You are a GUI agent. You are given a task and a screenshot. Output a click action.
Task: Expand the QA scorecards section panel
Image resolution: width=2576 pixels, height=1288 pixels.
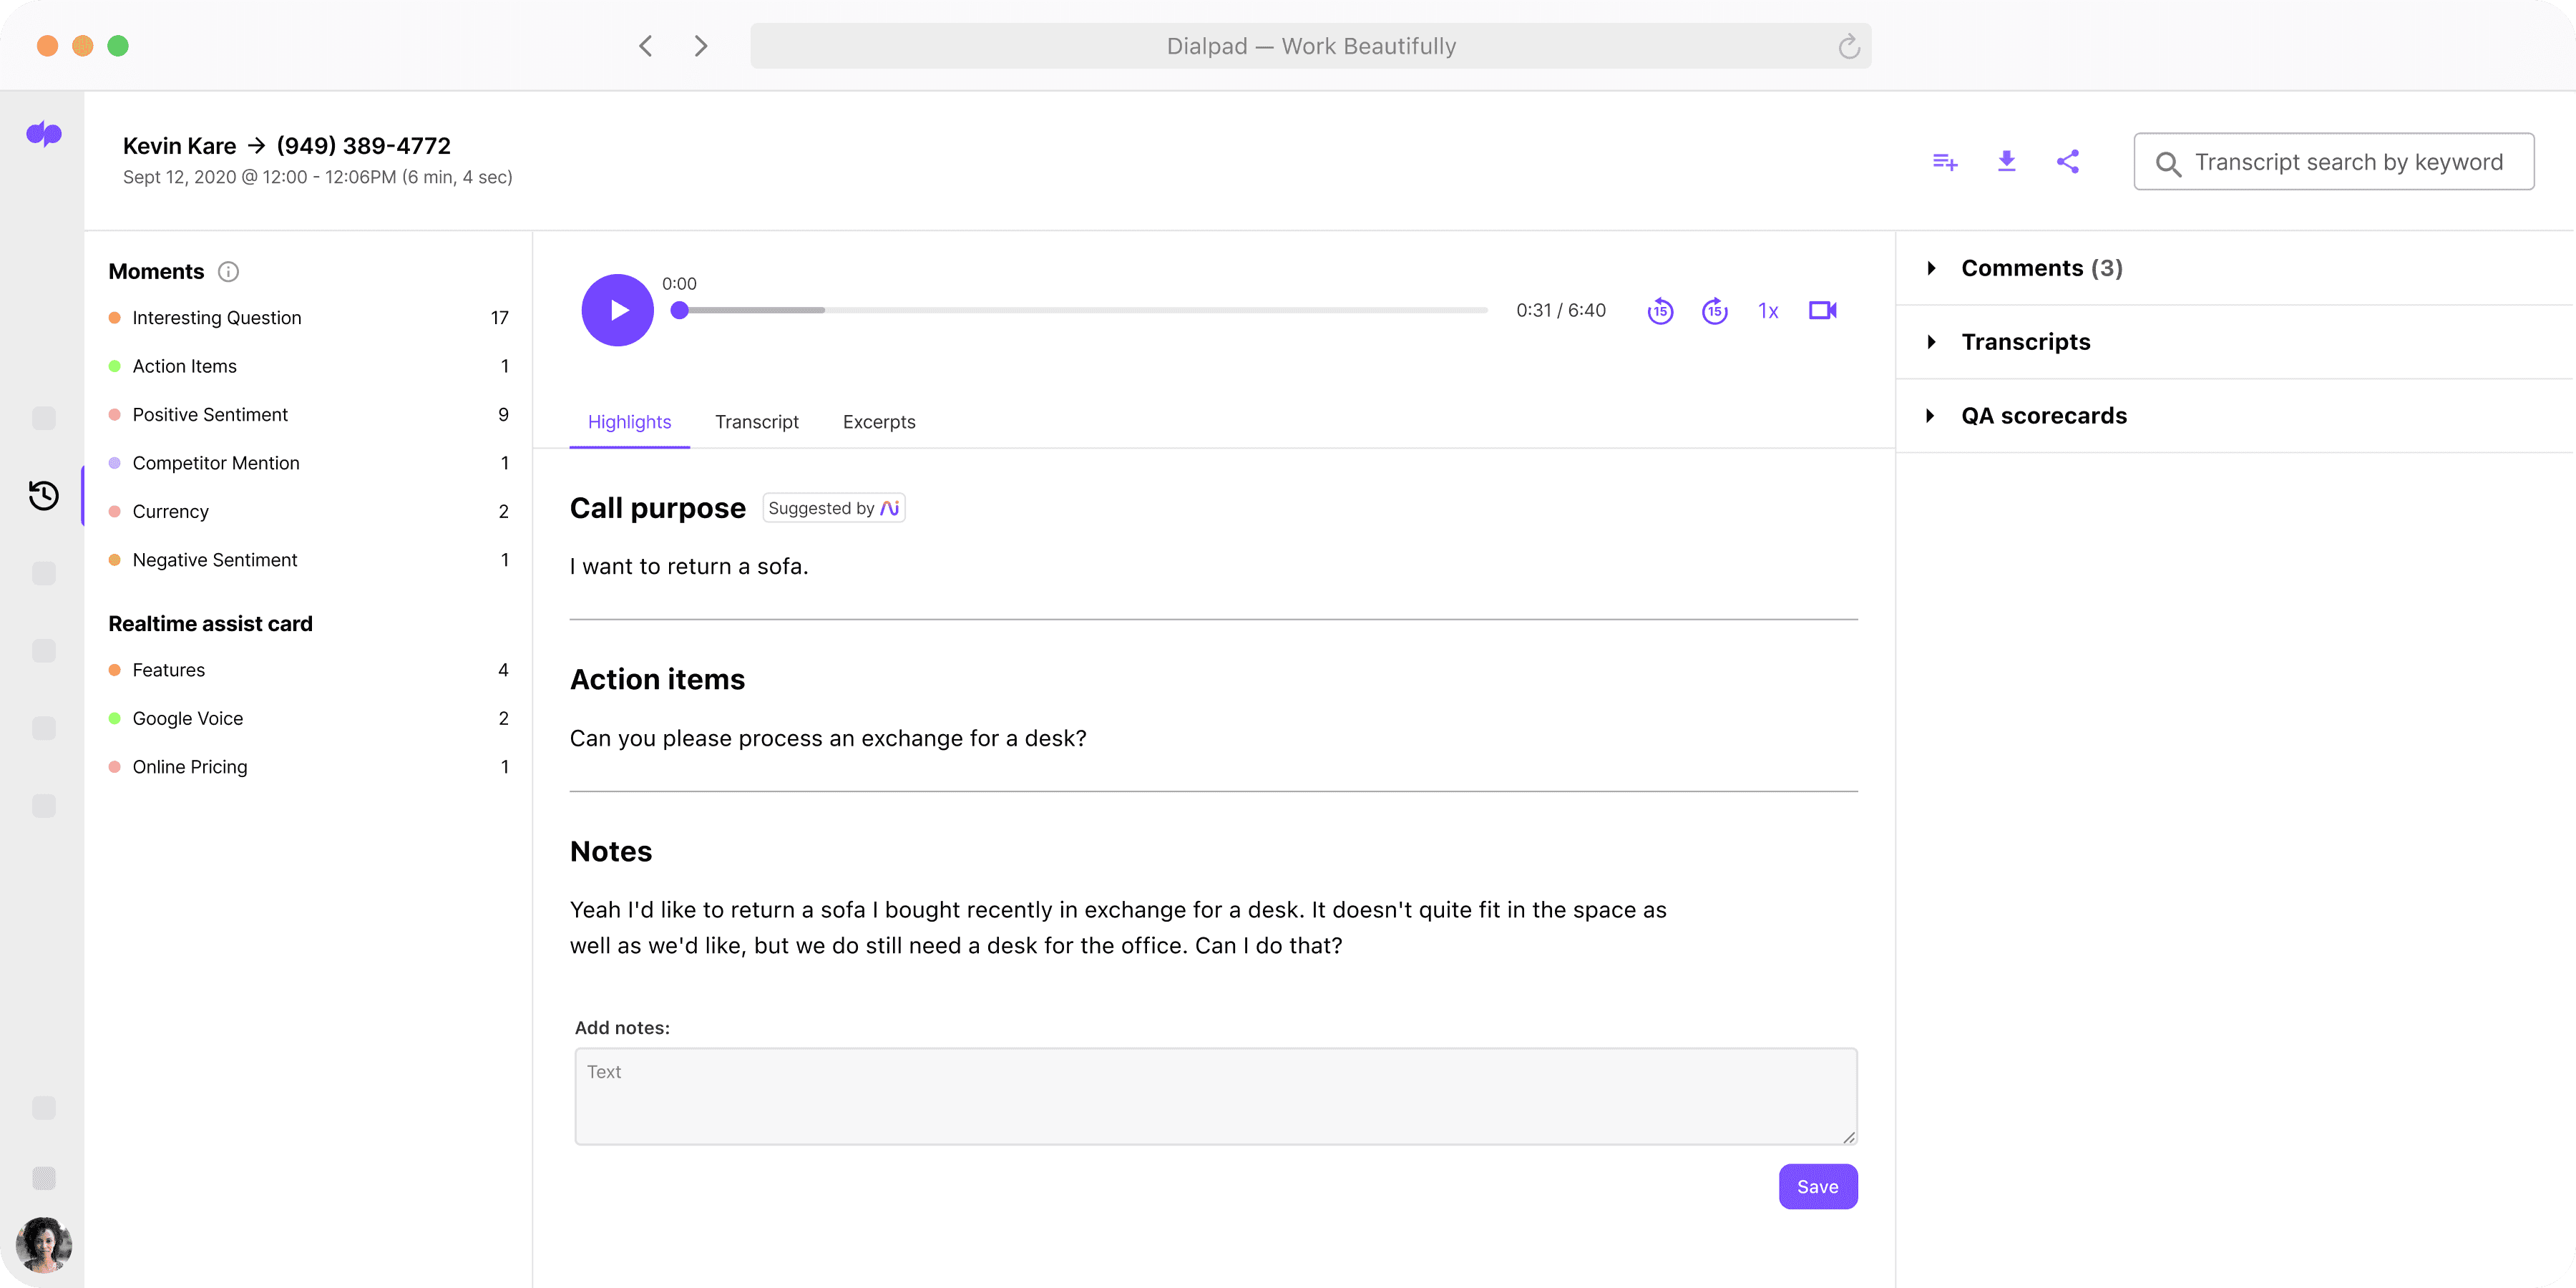click(1931, 416)
